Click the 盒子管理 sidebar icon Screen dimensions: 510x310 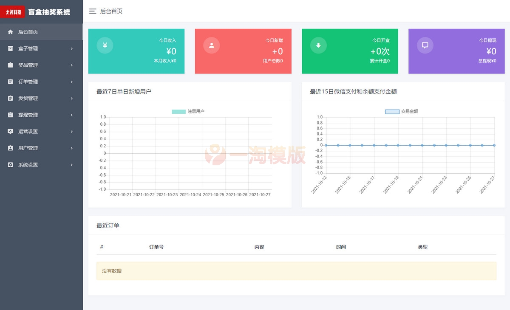tap(9, 48)
